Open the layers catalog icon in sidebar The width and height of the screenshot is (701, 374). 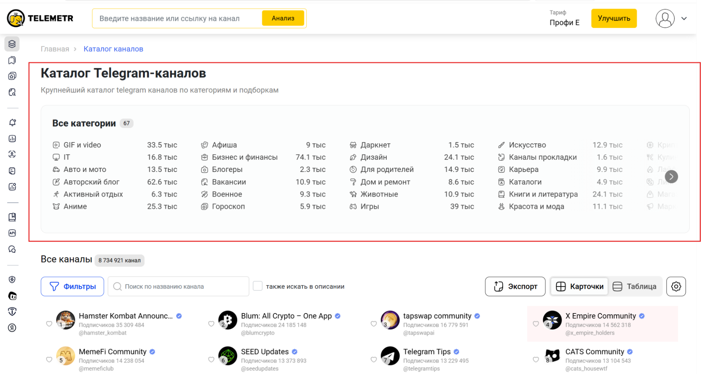[12, 44]
